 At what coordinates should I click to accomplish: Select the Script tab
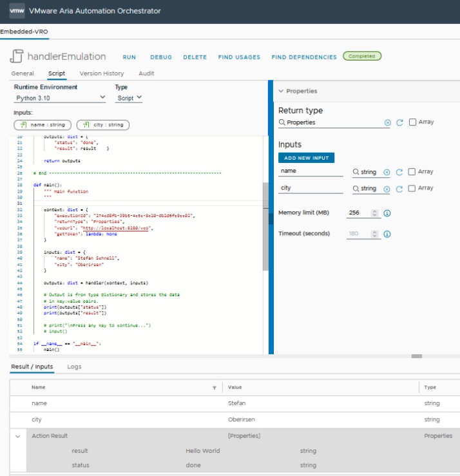[57, 73]
